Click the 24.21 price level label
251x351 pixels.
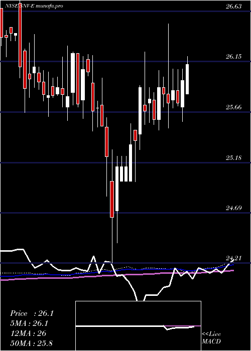coord(233,259)
